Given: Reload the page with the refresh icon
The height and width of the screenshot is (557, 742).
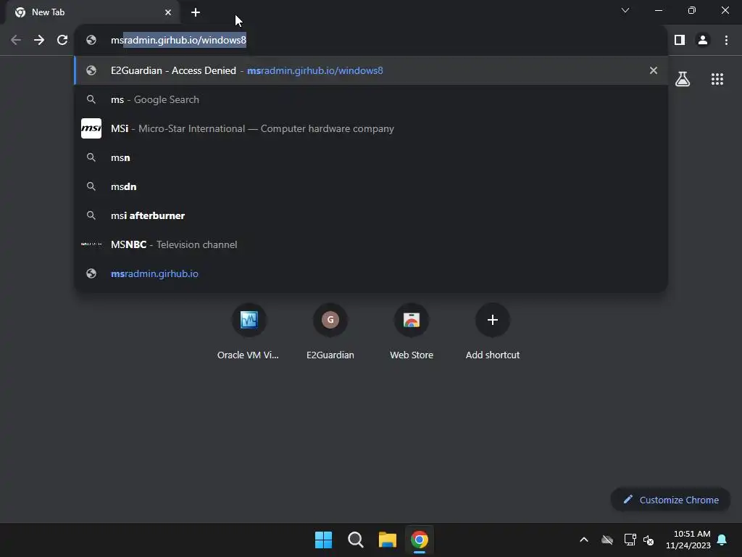Looking at the screenshot, I should click(x=62, y=41).
